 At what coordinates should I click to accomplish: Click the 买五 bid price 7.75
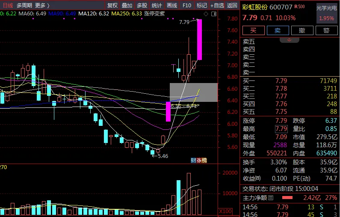(x=281, y=112)
